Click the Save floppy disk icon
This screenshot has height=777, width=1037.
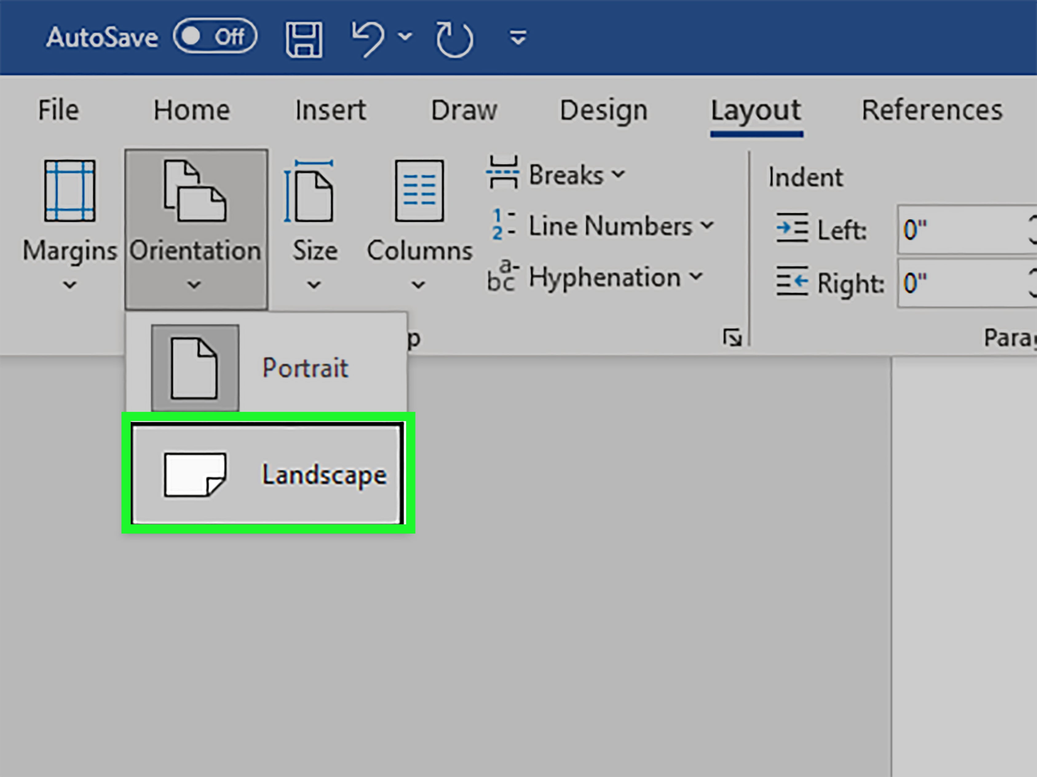coord(304,40)
